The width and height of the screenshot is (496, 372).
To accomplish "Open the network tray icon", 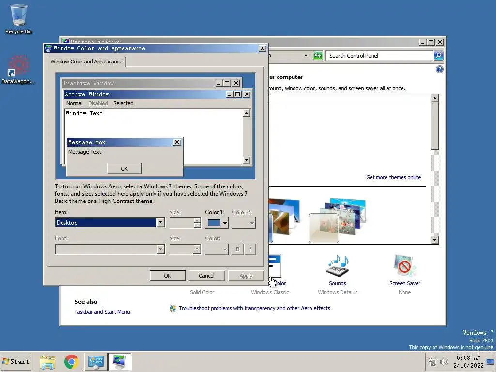I will pos(433,361).
